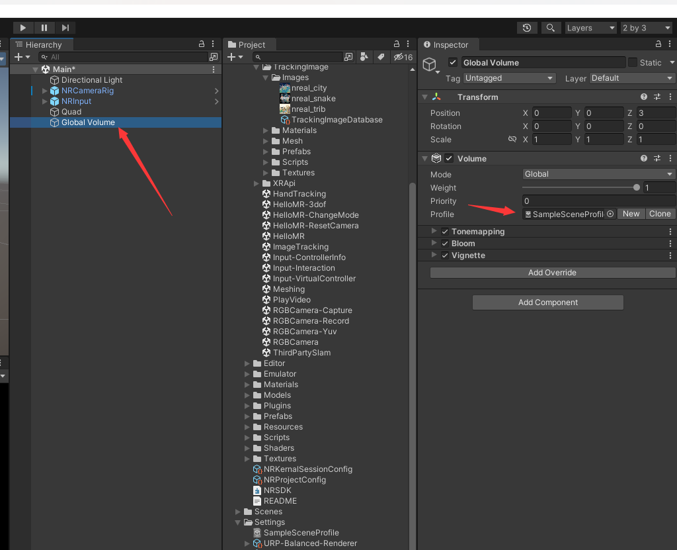
Task: Open the Volume component help icon
Action: (x=644, y=159)
